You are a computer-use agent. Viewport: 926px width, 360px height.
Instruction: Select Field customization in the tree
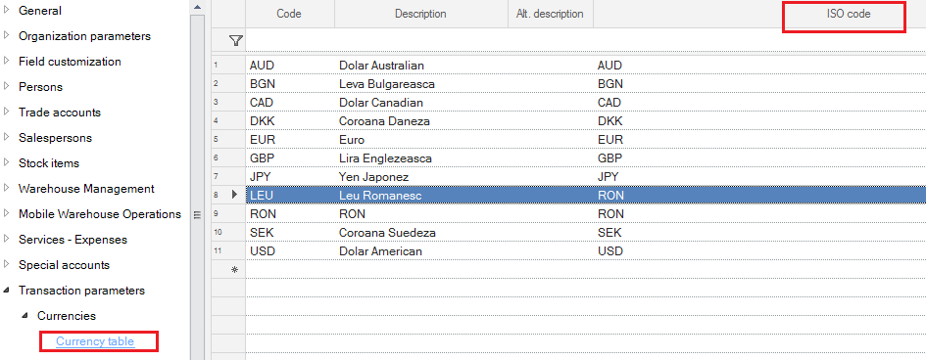point(70,62)
